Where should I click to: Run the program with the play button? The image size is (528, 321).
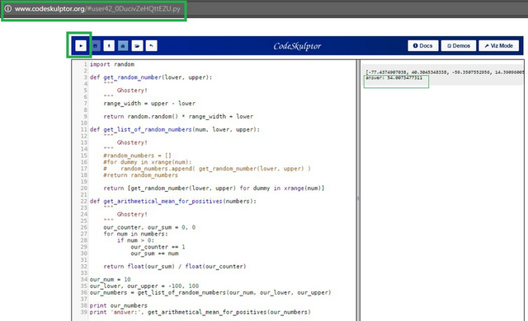(x=81, y=45)
